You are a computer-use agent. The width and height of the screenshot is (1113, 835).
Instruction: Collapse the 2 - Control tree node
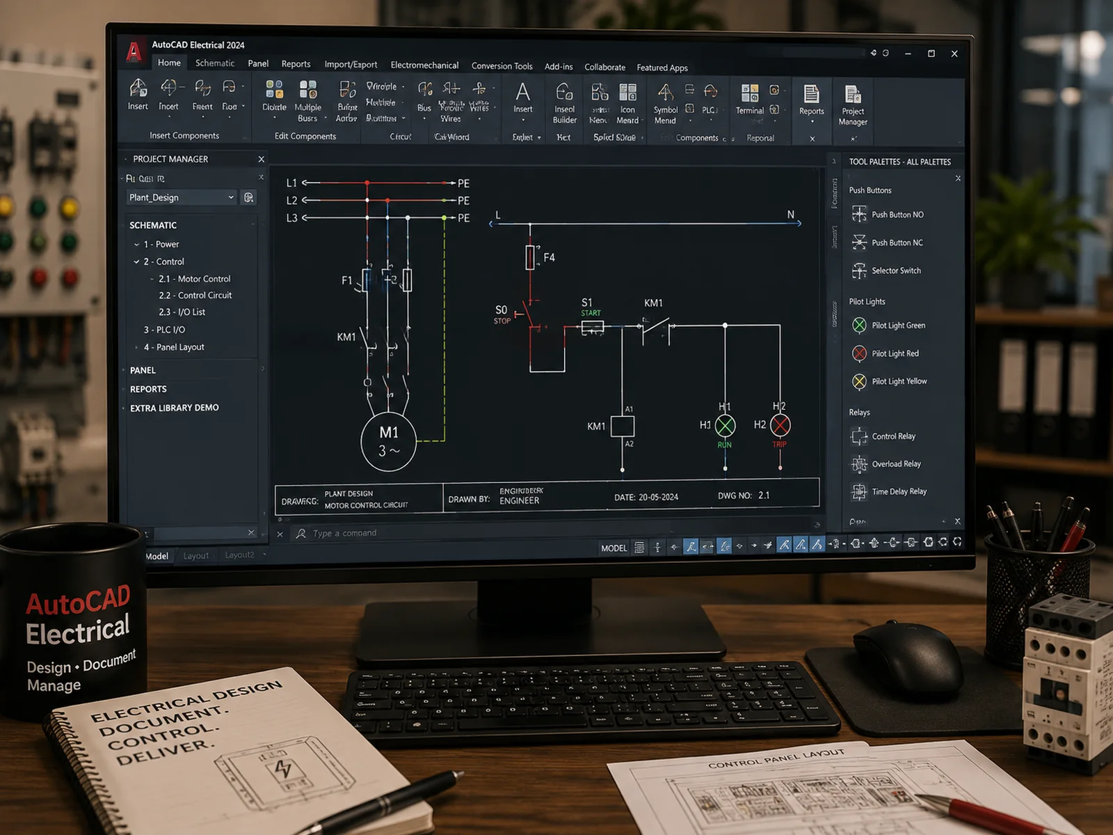[136, 262]
